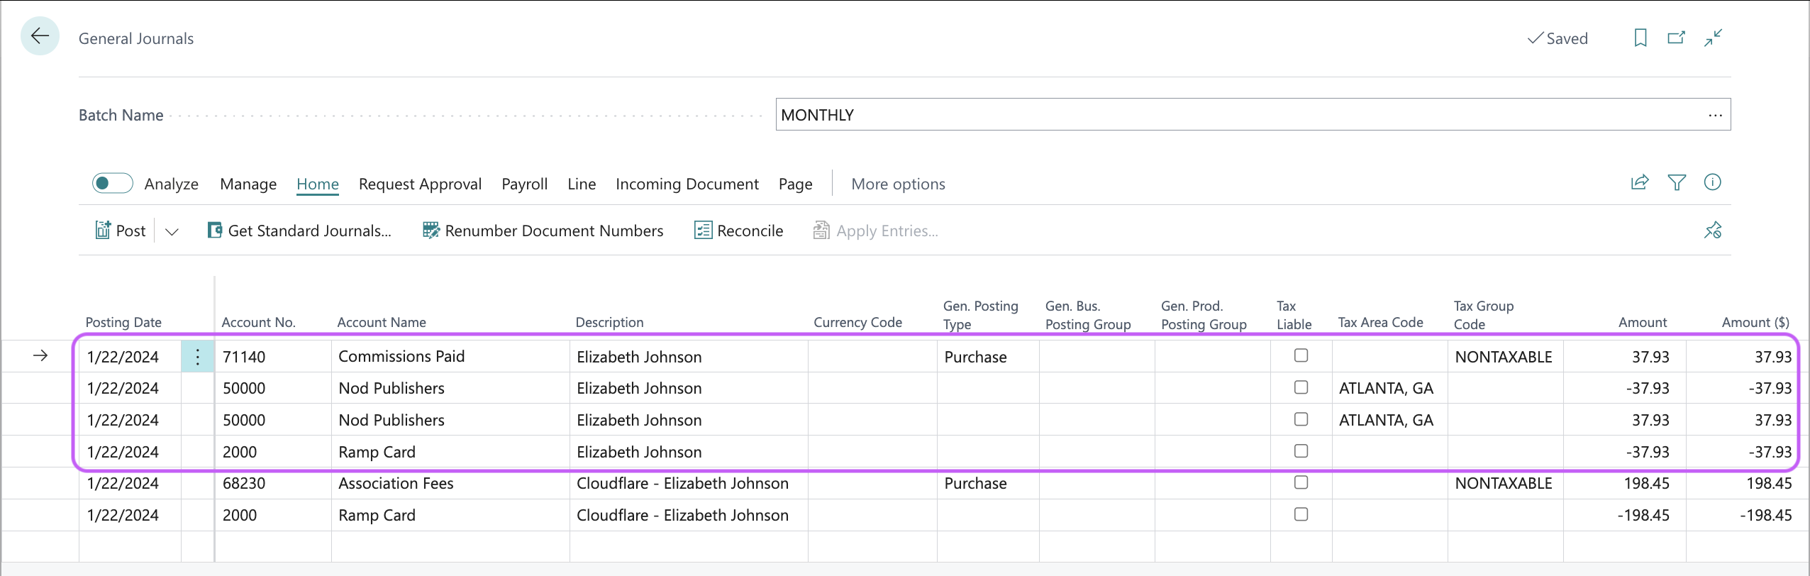Check Tax Liable for Ramp Card -198.45 row
This screenshot has width=1810, height=576.
[1301, 514]
